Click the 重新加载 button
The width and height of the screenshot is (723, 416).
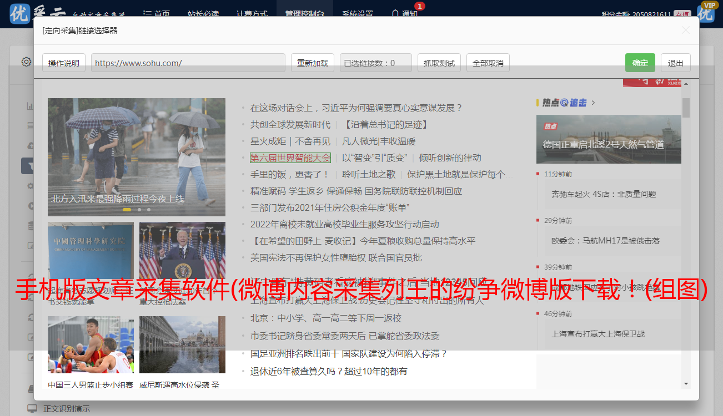click(312, 63)
